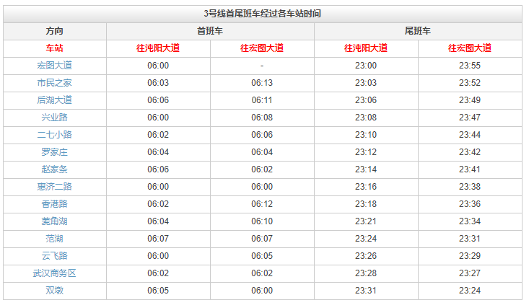Image resolution: width=529 pixels, height=300 pixels.
Task: Click the 尾班车 column group header
Action: (418, 31)
